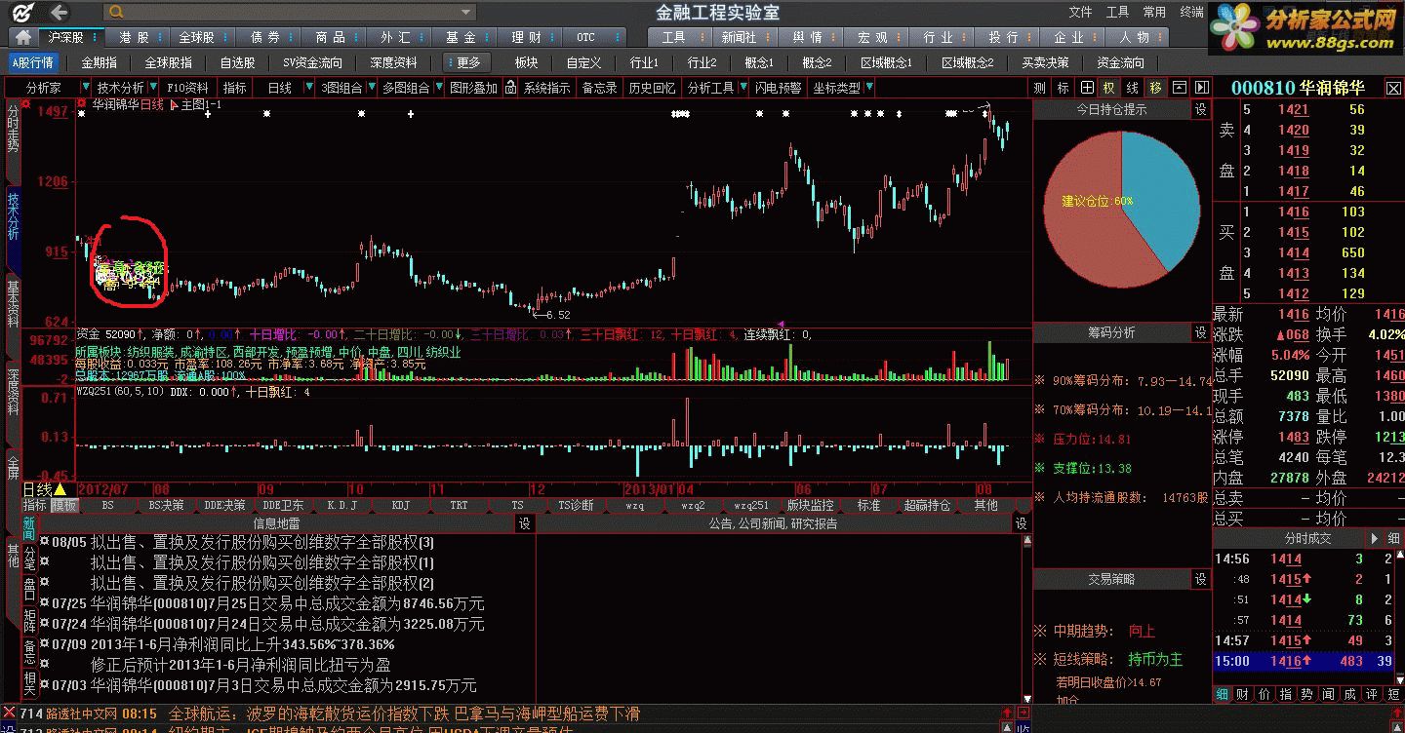
Task: Click the 设 button of 筹码分析 panel
Action: [x=1202, y=333]
